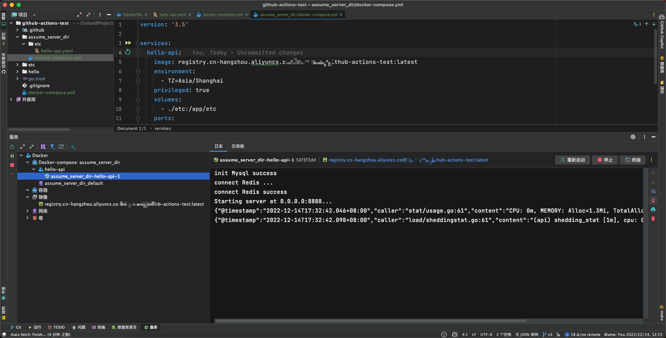Click the open in new tab icon in Services
666x338 pixels.
coord(61,147)
